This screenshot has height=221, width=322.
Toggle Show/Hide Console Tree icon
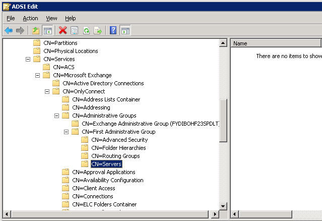coord(47,31)
